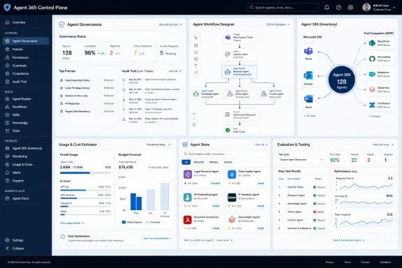The height and width of the screenshot is (268, 402).
Task: Open the Test Suite dropdown
Action: click(301, 160)
